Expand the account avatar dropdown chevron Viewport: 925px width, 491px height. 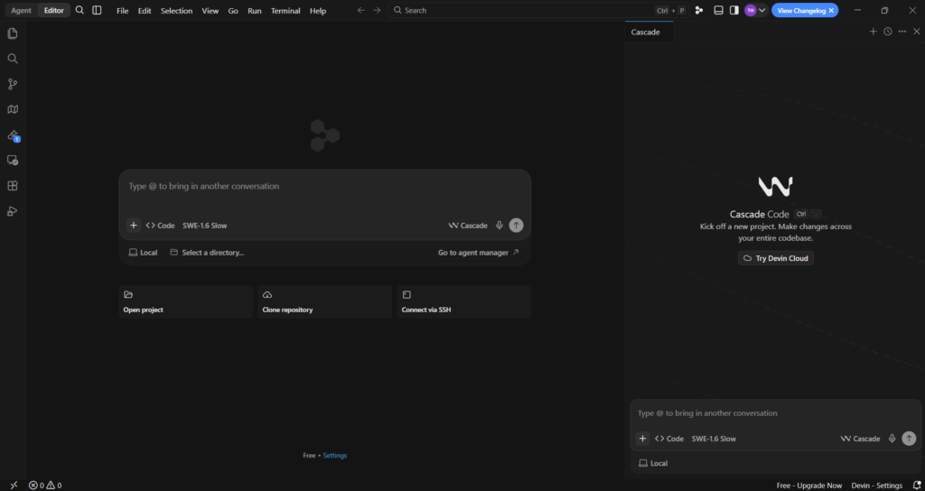tap(762, 10)
